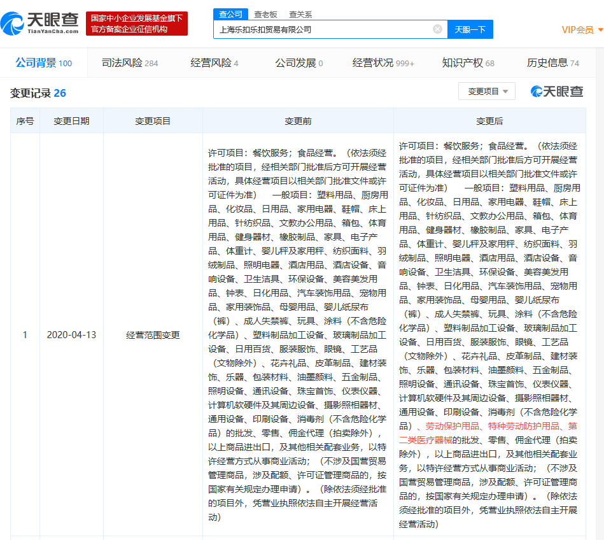Open the 公司背景 section tab
604x540 pixels.
[x=43, y=63]
